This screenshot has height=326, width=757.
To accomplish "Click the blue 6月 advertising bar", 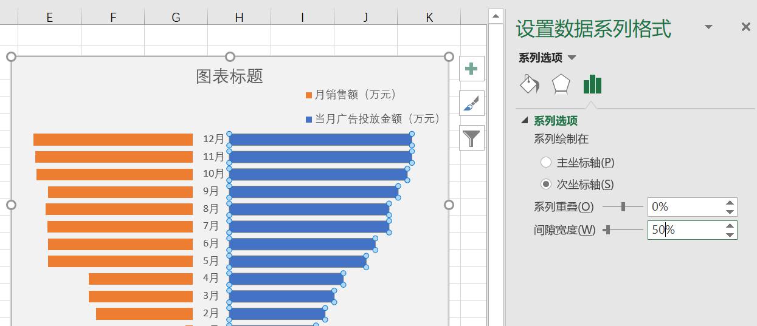I will [x=302, y=244].
